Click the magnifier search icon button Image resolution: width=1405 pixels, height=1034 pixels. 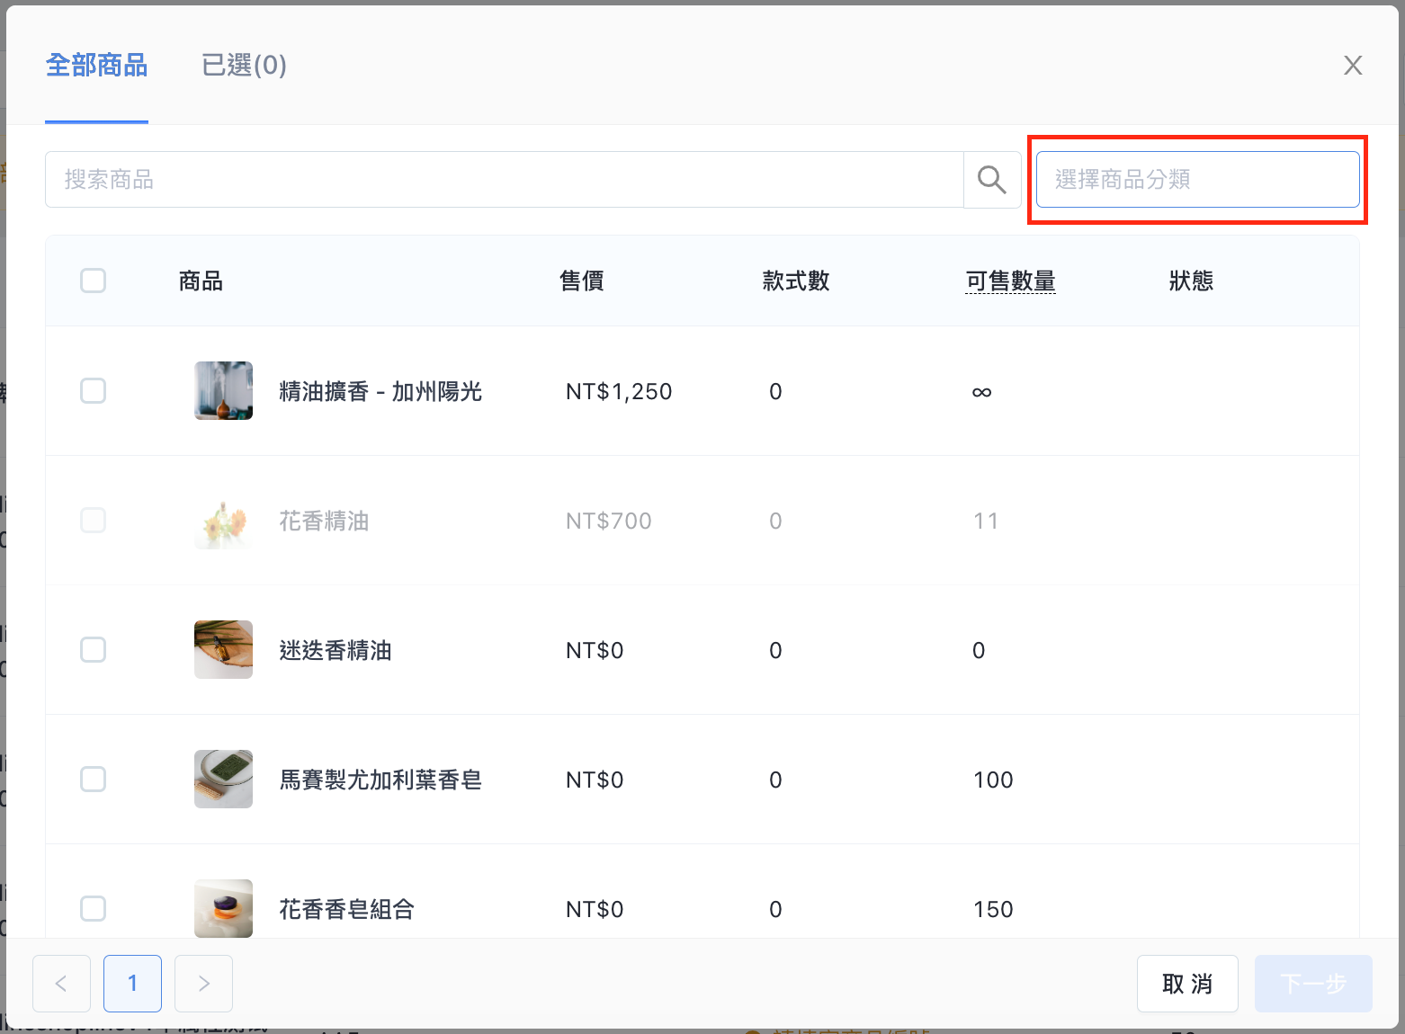[x=992, y=180]
